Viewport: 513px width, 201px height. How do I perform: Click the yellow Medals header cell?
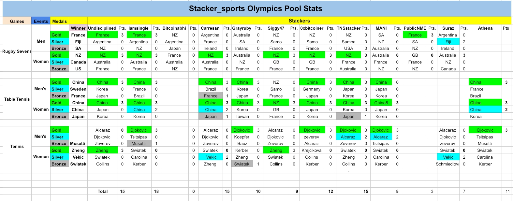click(x=59, y=21)
